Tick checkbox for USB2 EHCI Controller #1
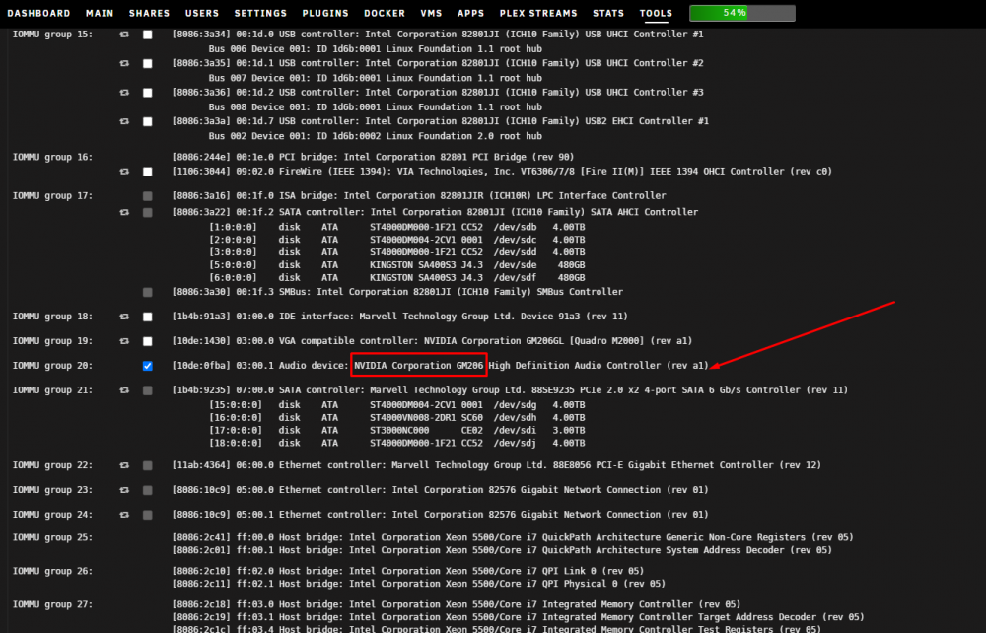This screenshot has width=986, height=633. [x=147, y=121]
